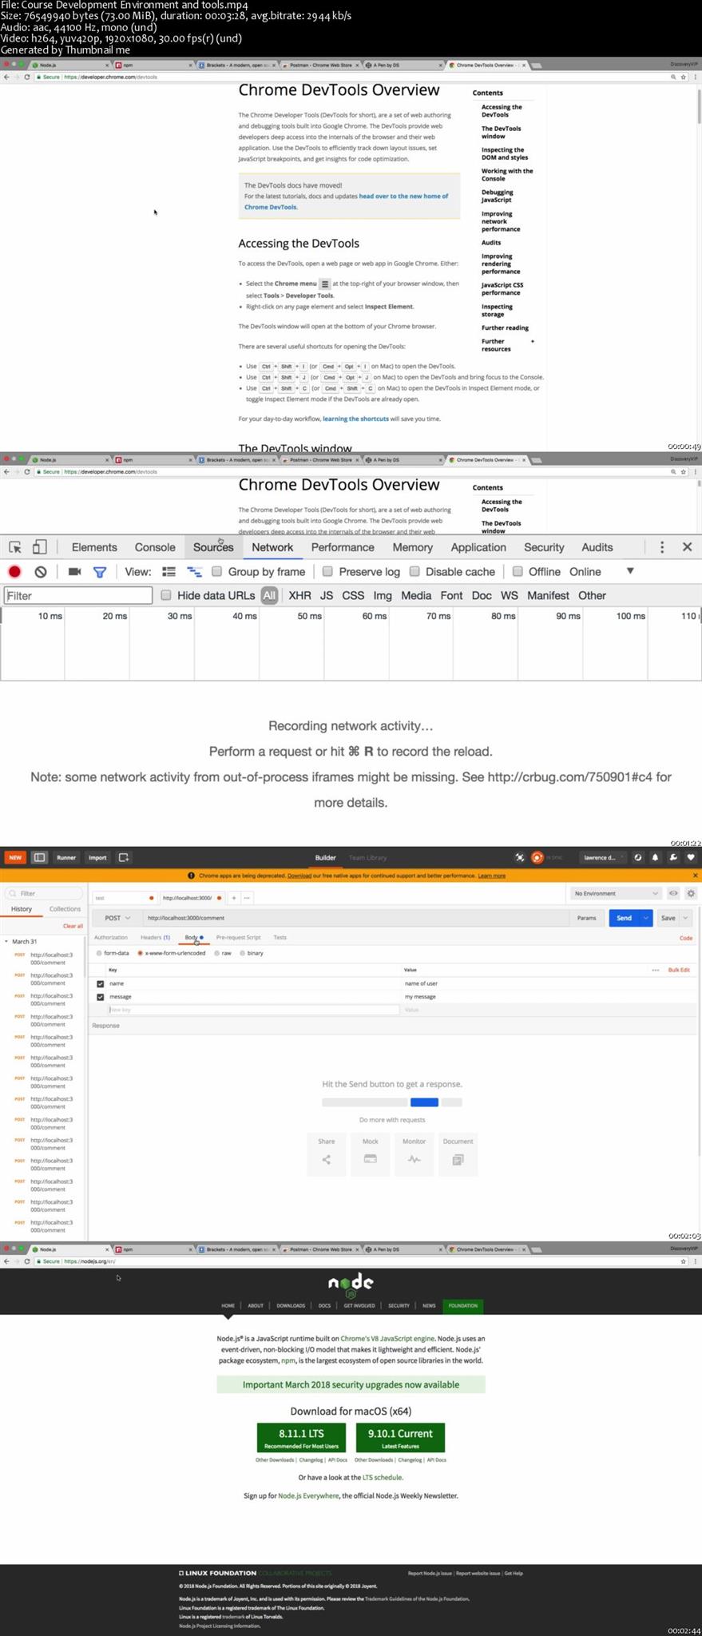
Task: Click the environment quick look eye icon
Action: pos(673,893)
